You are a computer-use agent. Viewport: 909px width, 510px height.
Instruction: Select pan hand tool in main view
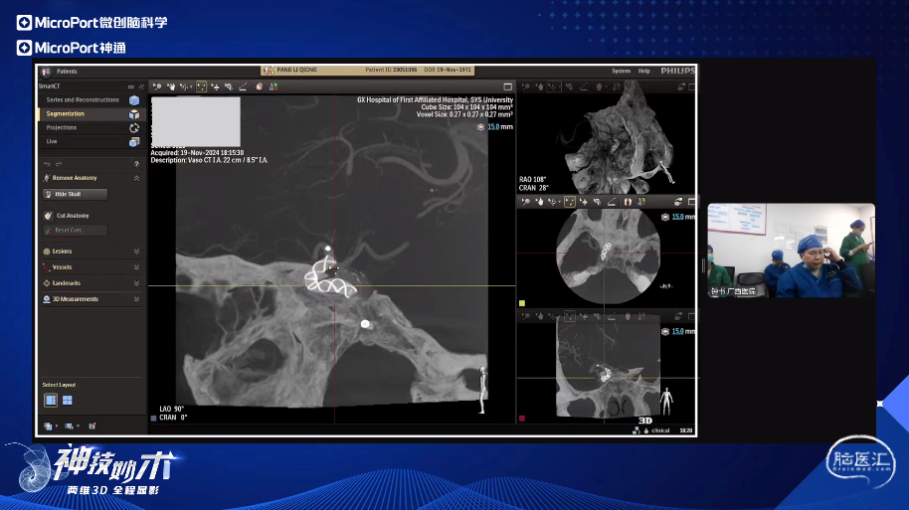[x=171, y=86]
